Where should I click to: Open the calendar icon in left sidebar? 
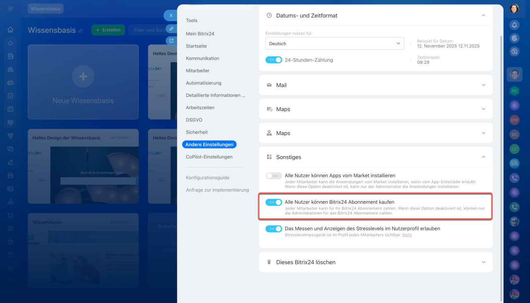point(10,109)
